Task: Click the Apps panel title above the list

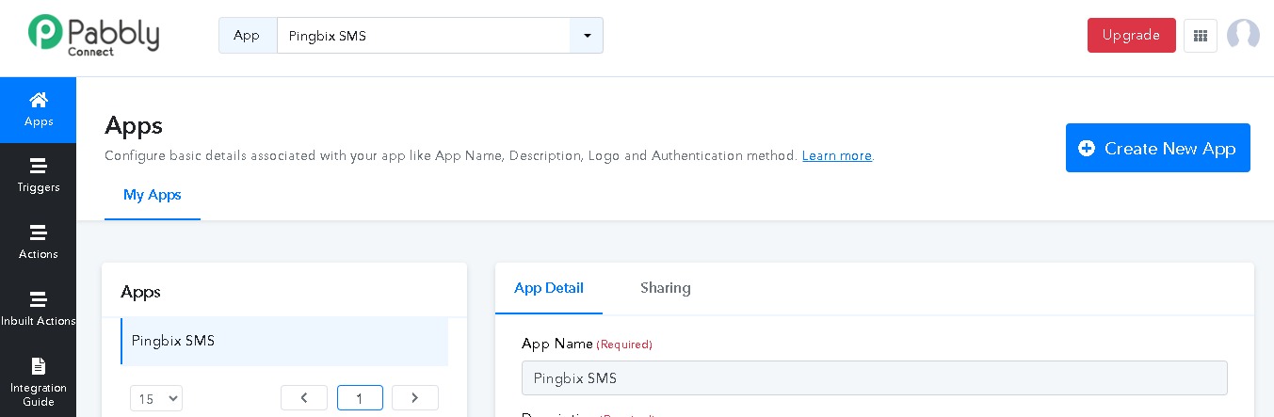Action: click(141, 292)
